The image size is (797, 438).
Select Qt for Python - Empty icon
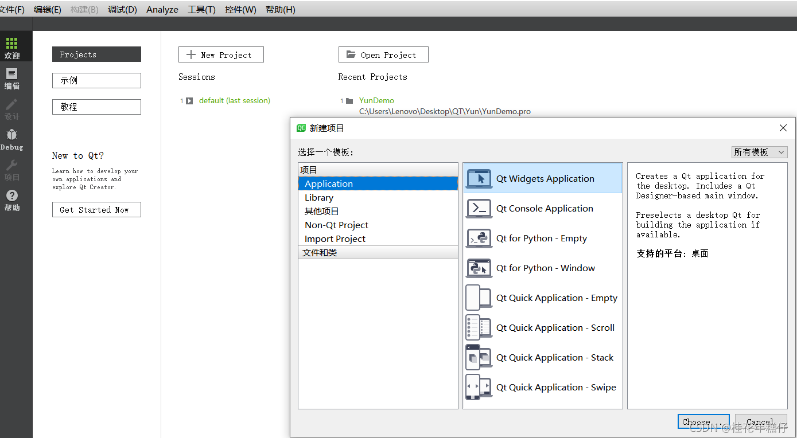(x=479, y=238)
